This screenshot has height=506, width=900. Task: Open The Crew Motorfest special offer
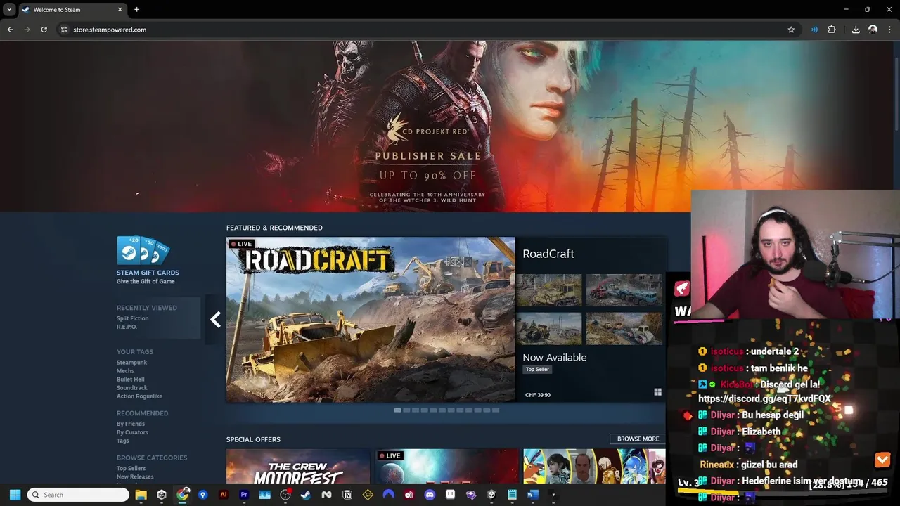tap(298, 467)
